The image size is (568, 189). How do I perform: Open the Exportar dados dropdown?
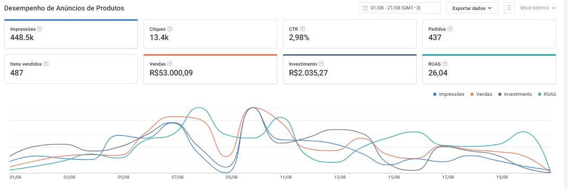click(472, 8)
